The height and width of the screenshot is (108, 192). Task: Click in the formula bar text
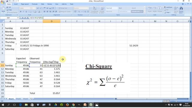pos(37,18)
